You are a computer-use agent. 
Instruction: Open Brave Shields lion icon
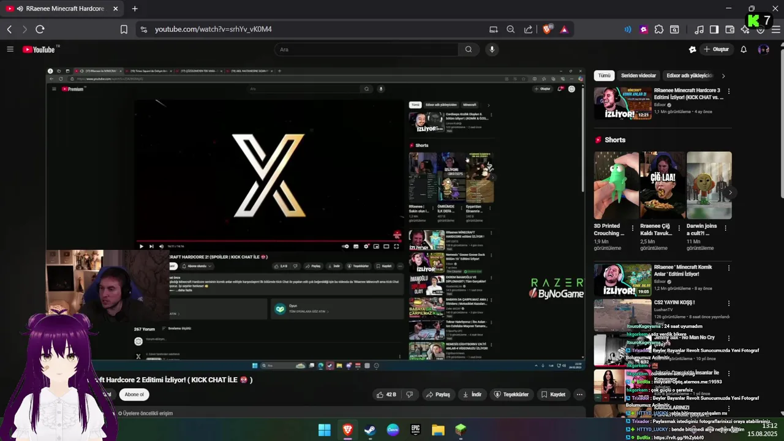click(x=547, y=29)
